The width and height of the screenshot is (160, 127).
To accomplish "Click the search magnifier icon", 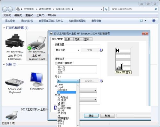I will pyautogui.click(x=156, y=9).
